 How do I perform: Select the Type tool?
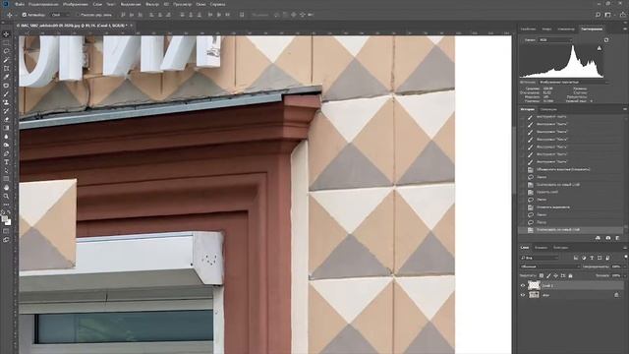(6, 162)
